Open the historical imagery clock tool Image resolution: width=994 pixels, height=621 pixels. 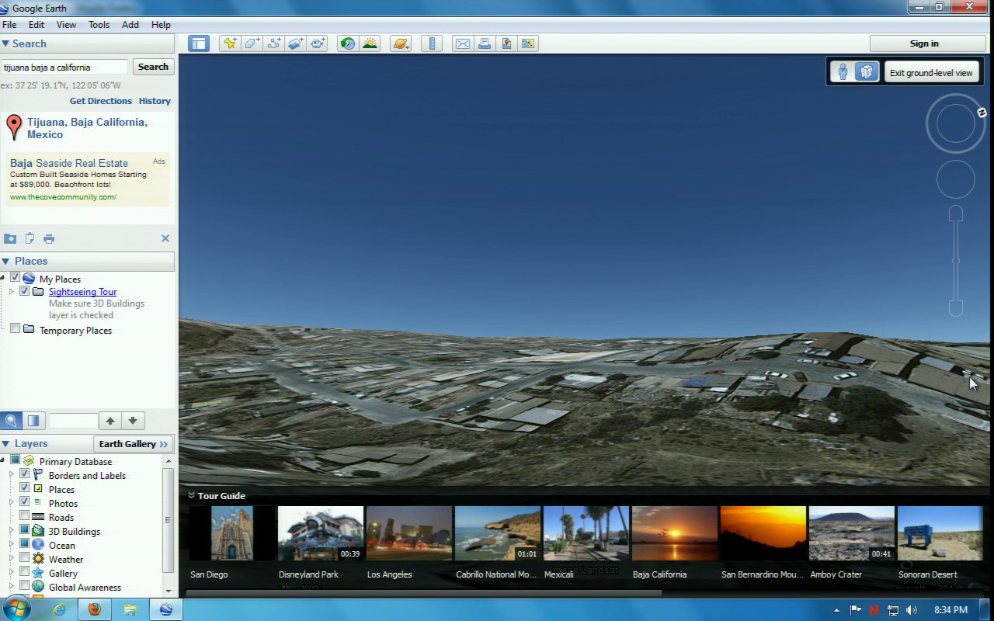pyautogui.click(x=348, y=43)
